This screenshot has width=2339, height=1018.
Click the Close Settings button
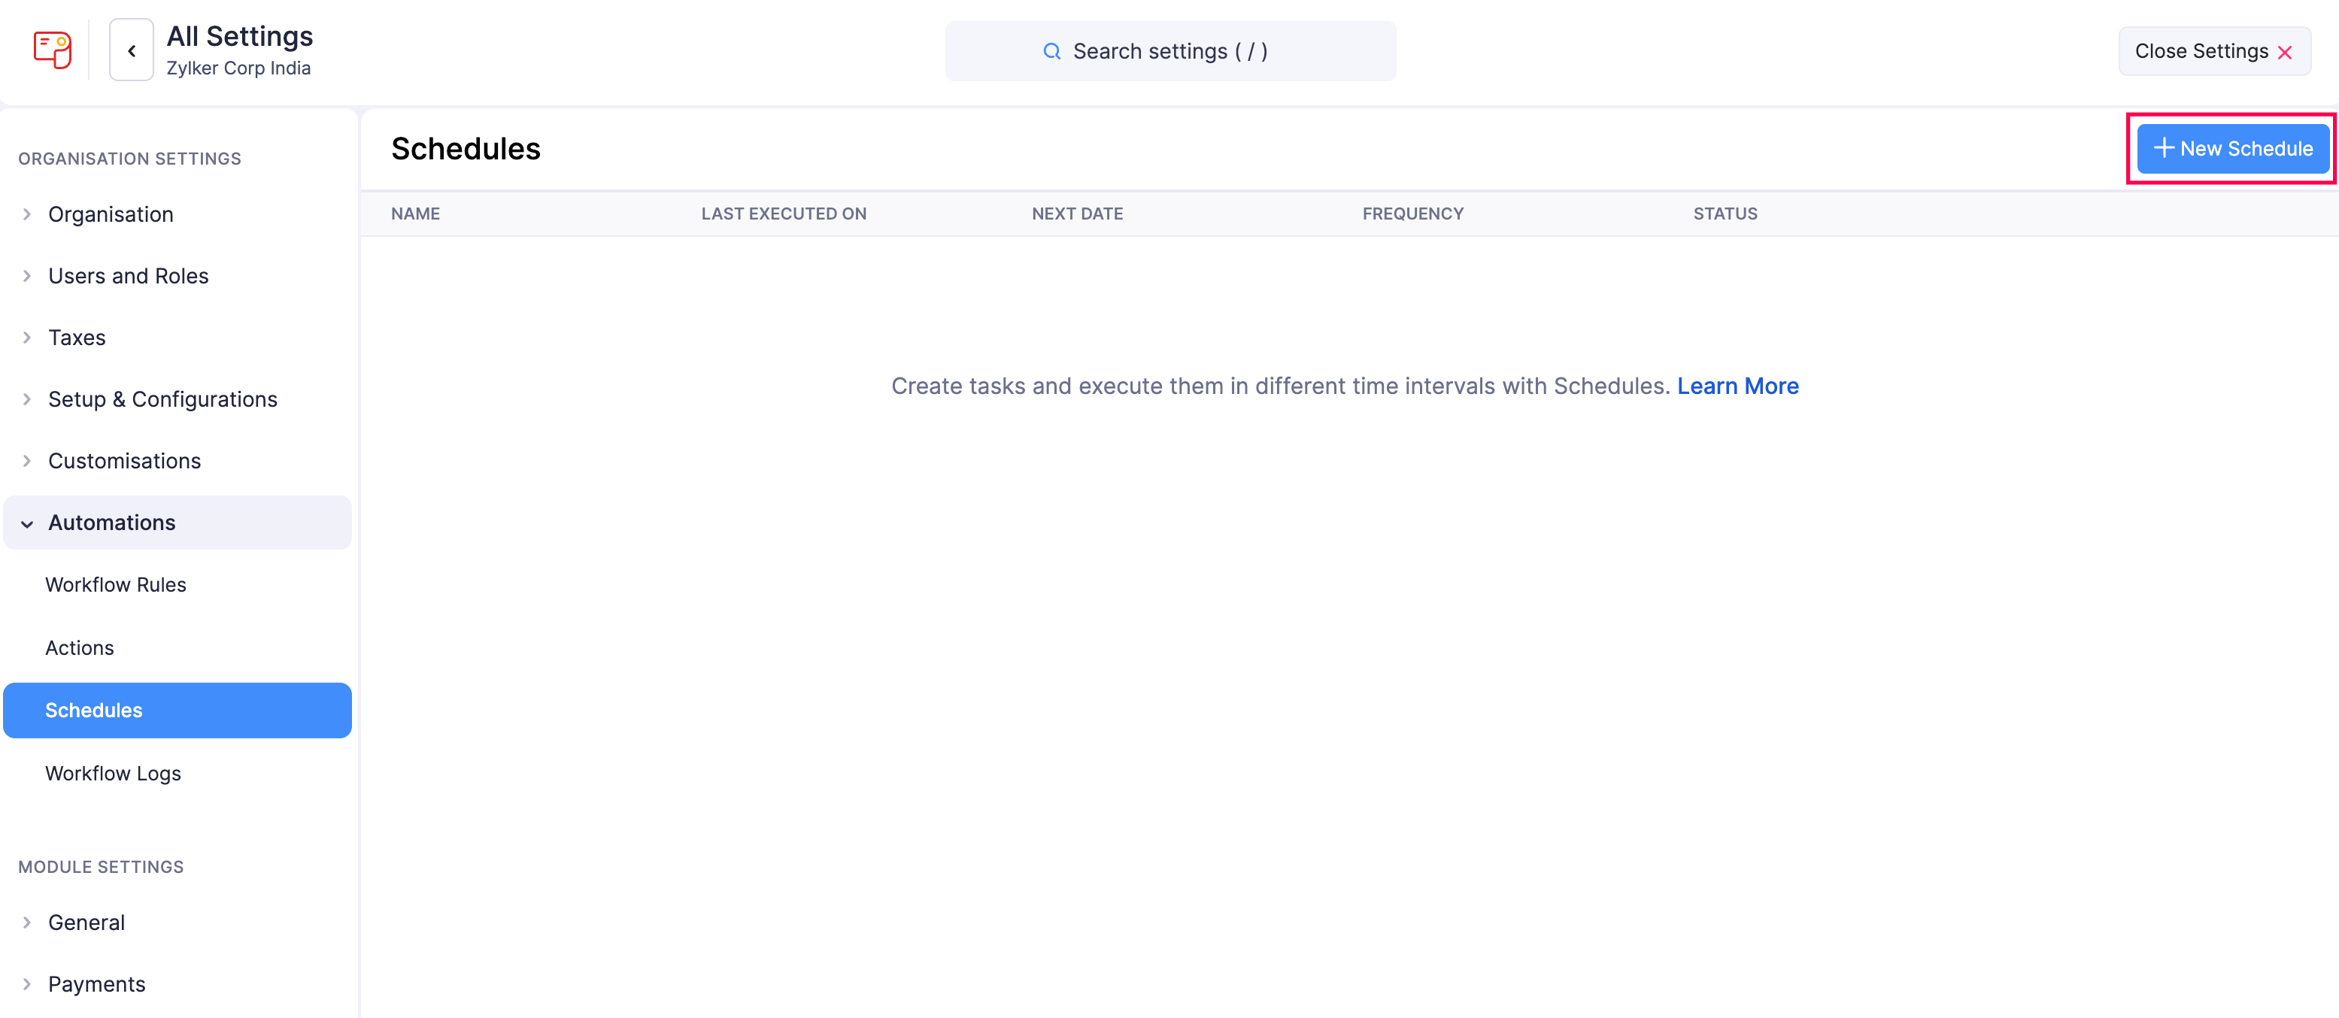pos(2213,52)
